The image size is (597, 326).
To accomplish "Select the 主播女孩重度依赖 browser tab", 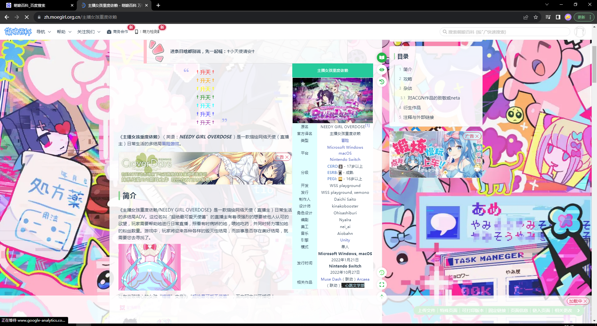I will (x=114, y=5).
